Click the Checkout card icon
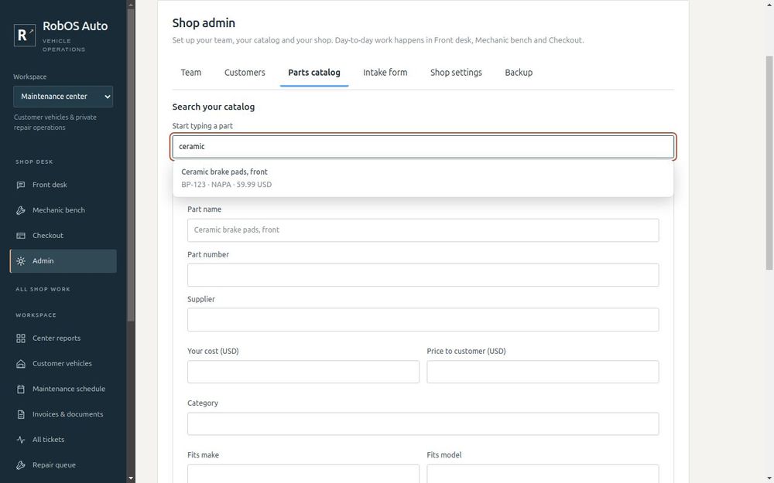The width and height of the screenshot is (774, 483). point(21,236)
